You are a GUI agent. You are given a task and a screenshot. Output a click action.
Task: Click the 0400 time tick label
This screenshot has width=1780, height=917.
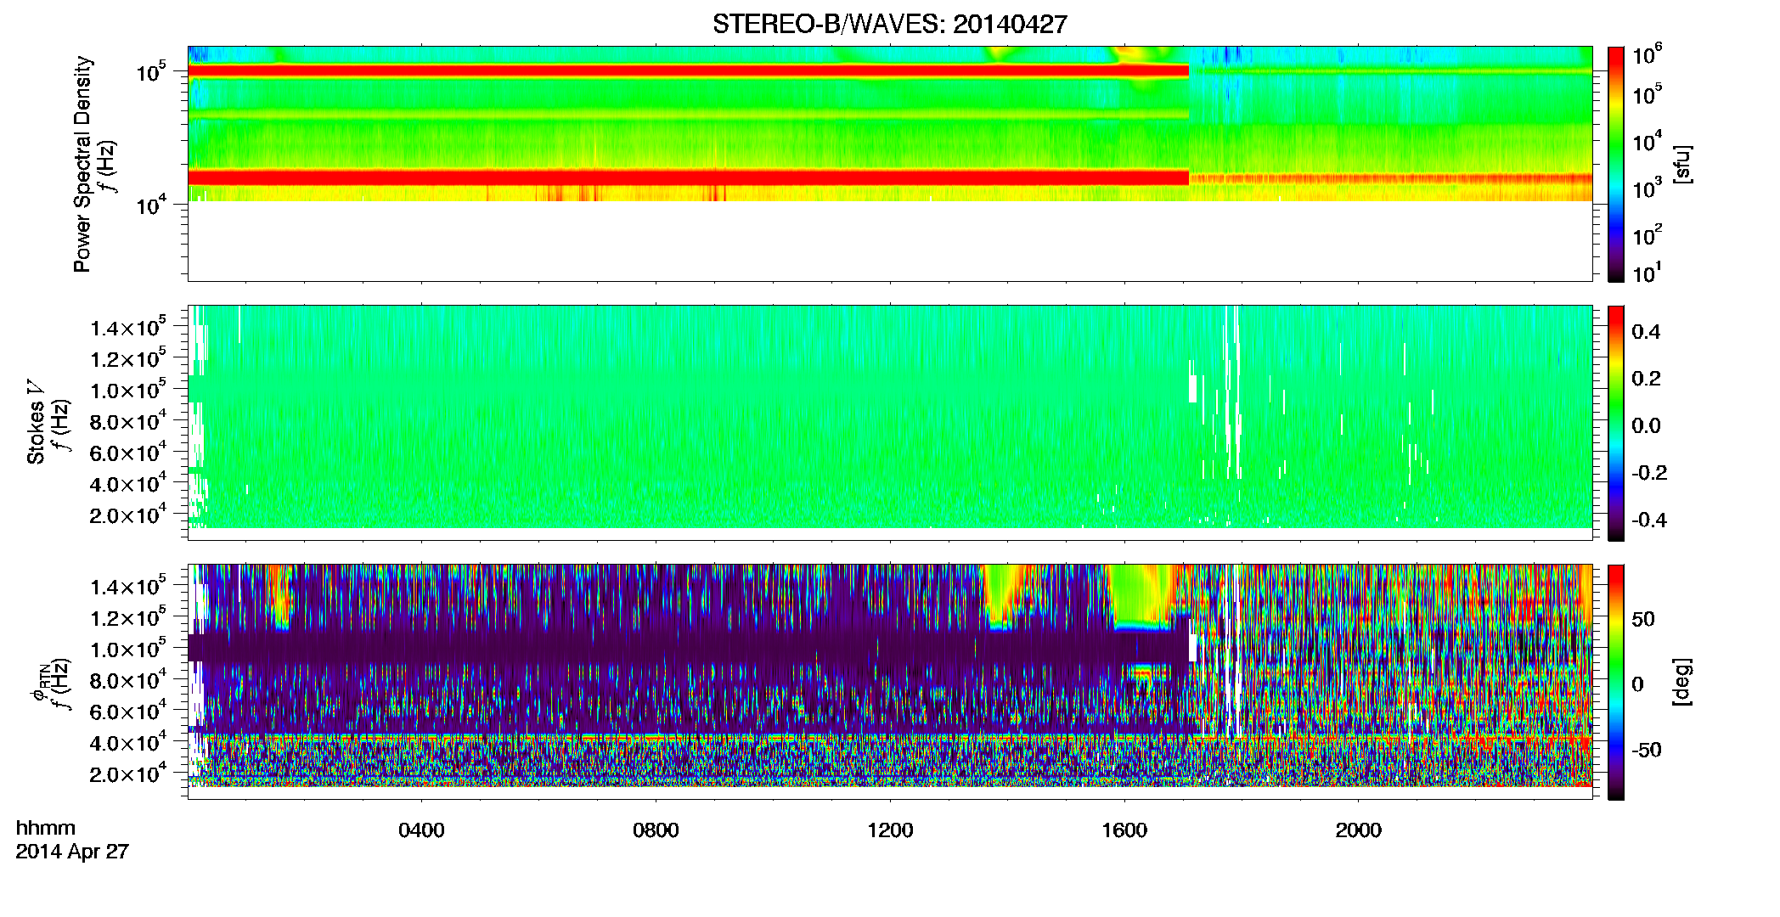[421, 830]
